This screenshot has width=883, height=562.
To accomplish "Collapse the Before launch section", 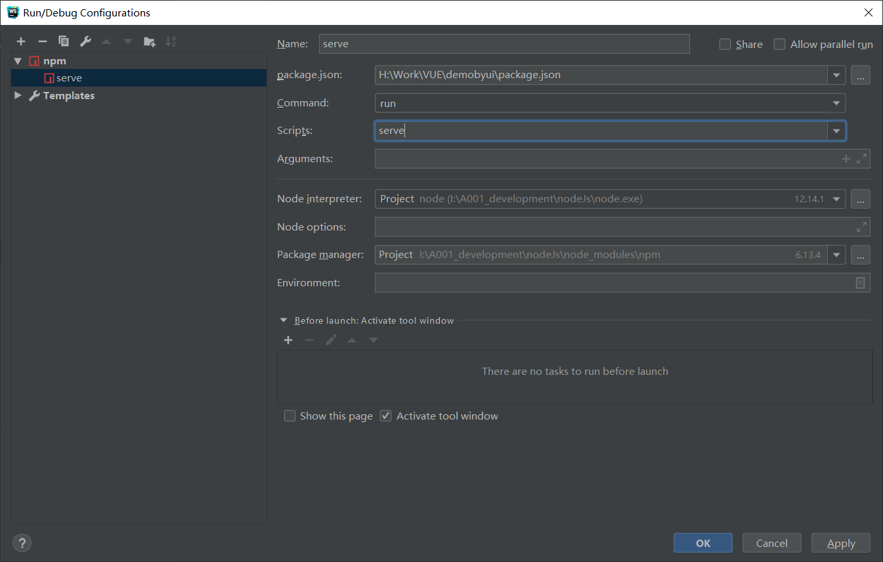I will tap(284, 320).
